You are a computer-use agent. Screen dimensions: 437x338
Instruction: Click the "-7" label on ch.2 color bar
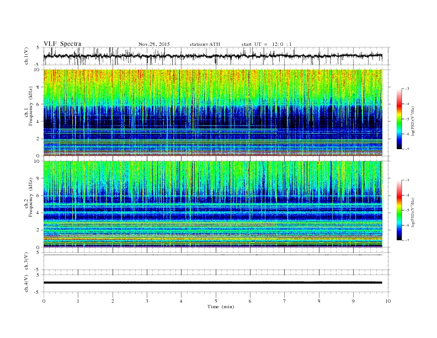(407, 240)
